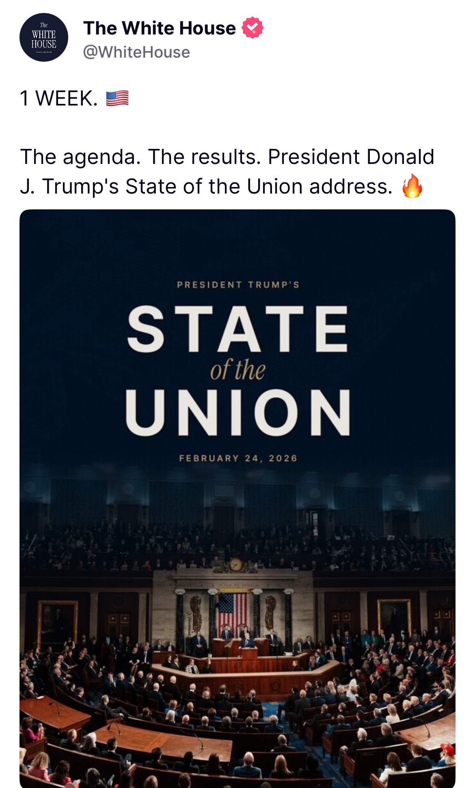Click the red hat at bottom right
Viewport: 475px width, 788px height.
pyautogui.click(x=448, y=747)
